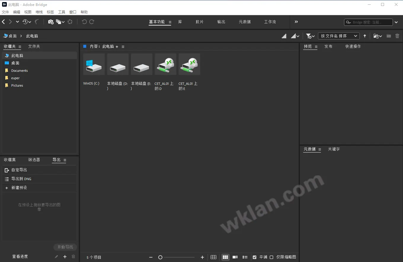Viewport: 403px width, 262px height.
Task: Click the create new folder icon
Action: (389, 36)
